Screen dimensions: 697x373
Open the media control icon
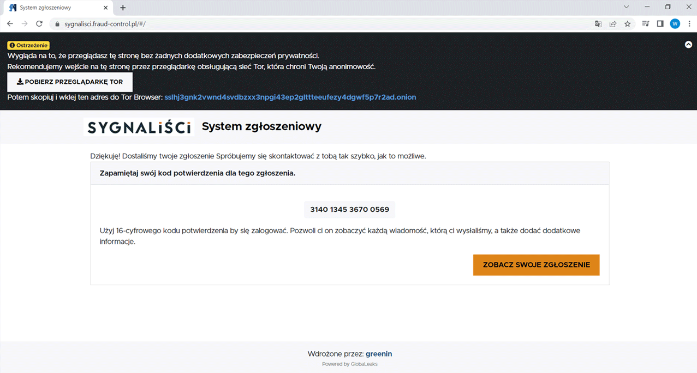tap(646, 24)
